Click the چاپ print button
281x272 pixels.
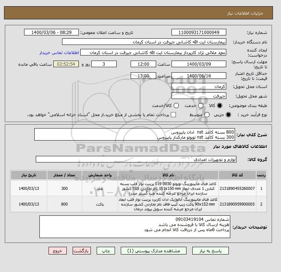pos(106,251)
